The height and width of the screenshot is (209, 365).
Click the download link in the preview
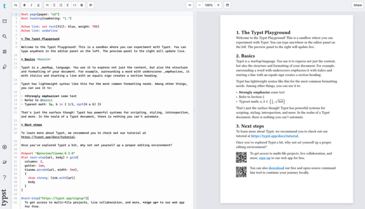pyautogui.click(x=276, y=168)
